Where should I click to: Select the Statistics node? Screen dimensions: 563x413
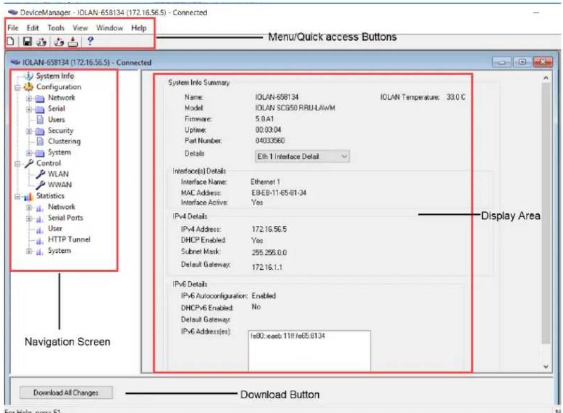(50, 196)
